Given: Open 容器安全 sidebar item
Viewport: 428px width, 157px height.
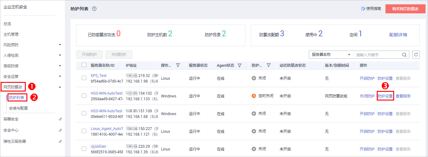Looking at the screenshot, I should 11,119.
